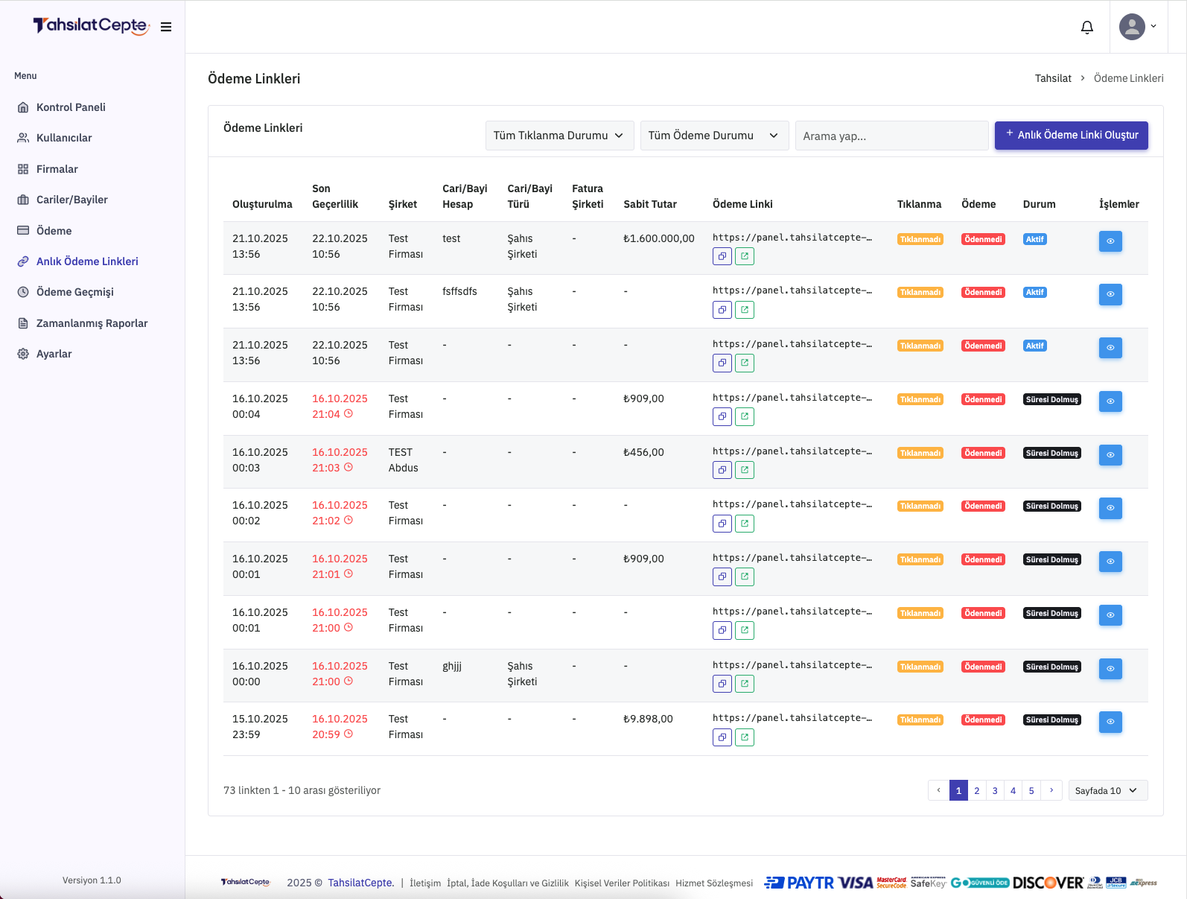Copy the link for the ₺456,00 payment

pyautogui.click(x=722, y=470)
